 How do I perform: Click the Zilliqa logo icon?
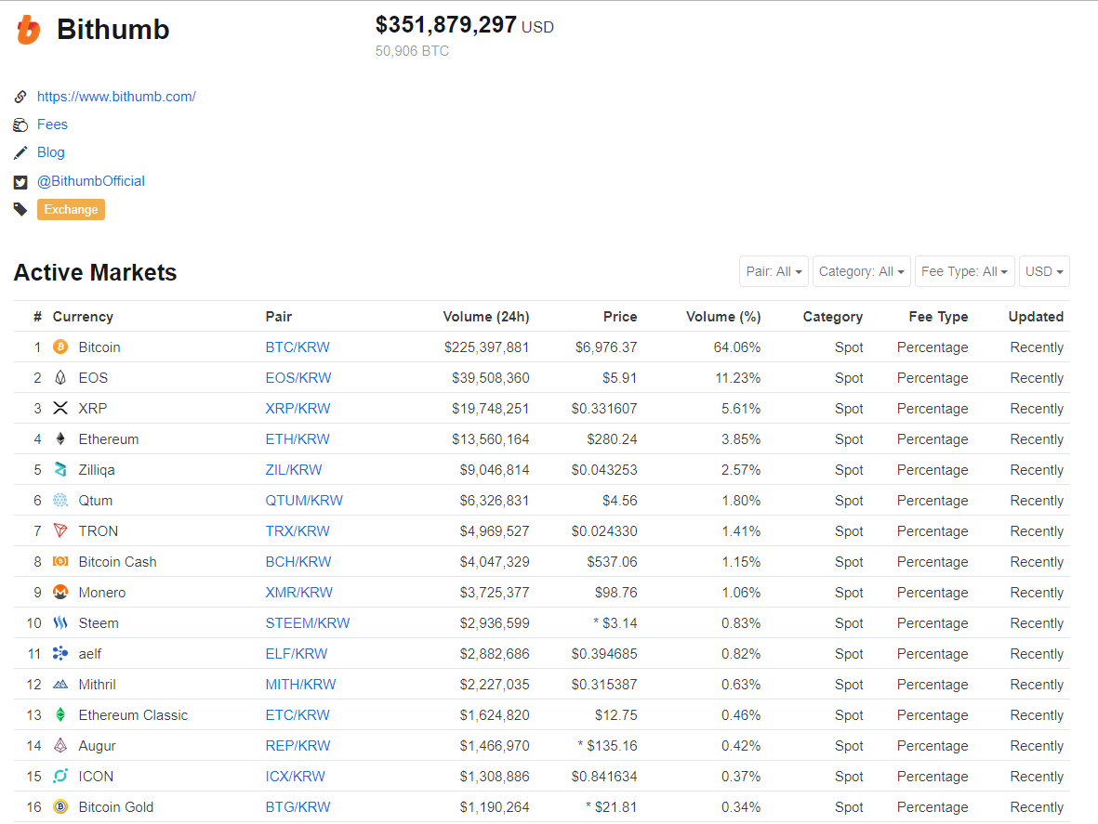pyautogui.click(x=60, y=470)
